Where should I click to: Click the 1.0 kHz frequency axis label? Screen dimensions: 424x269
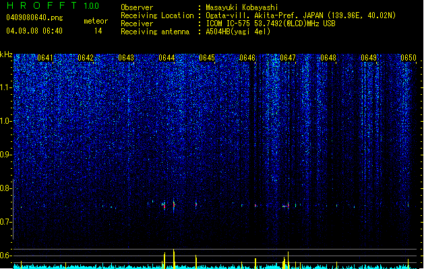(x=5, y=121)
